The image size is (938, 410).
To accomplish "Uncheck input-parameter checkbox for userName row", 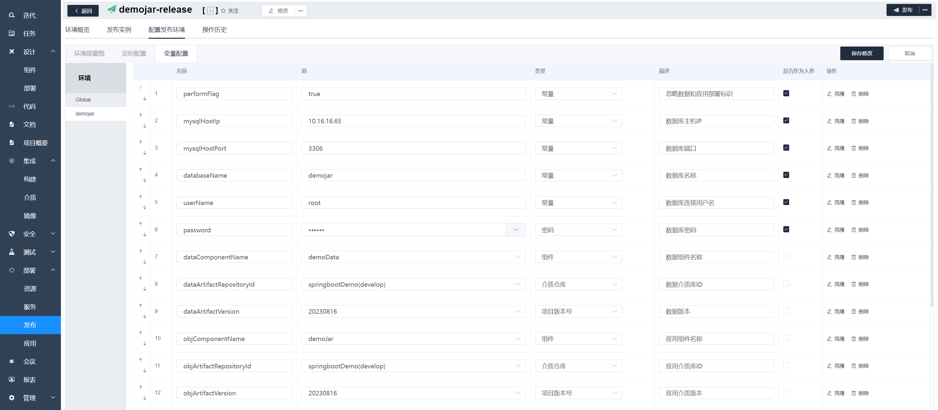I will (786, 202).
